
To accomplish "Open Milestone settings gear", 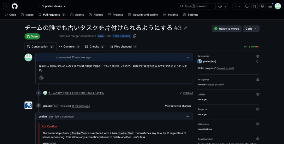I will point(258,124).
